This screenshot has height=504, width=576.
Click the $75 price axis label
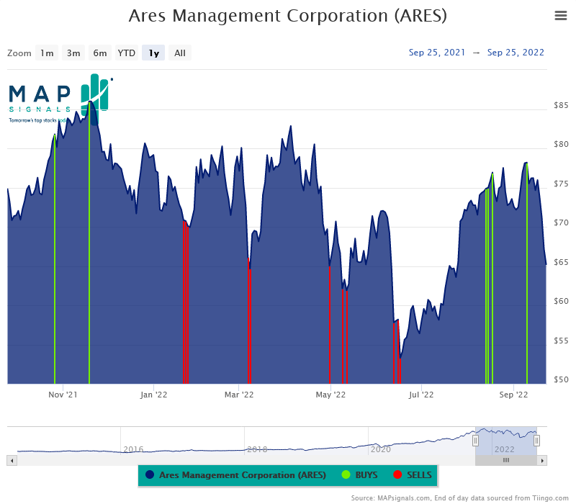(561, 184)
